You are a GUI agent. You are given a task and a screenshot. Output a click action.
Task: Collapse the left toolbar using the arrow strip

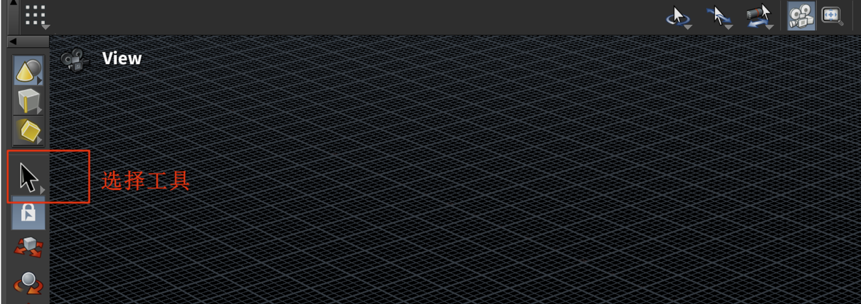pos(28,41)
